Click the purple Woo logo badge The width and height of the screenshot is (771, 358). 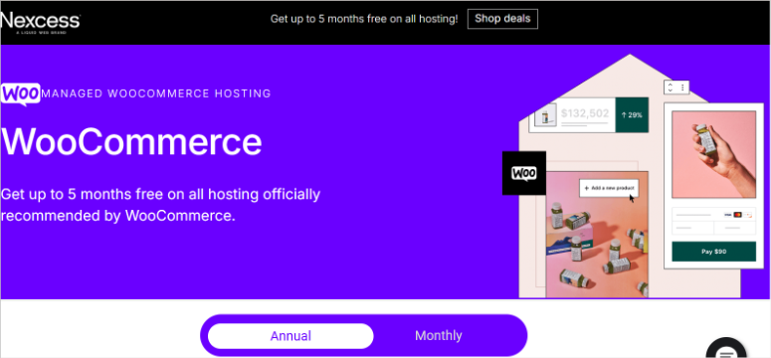click(20, 93)
